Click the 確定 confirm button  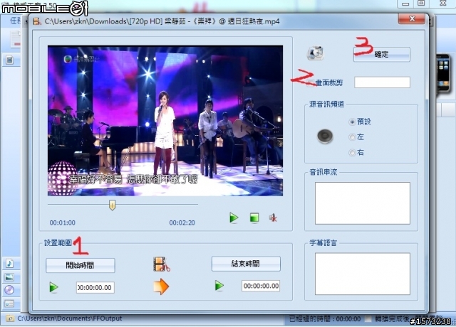(382, 54)
